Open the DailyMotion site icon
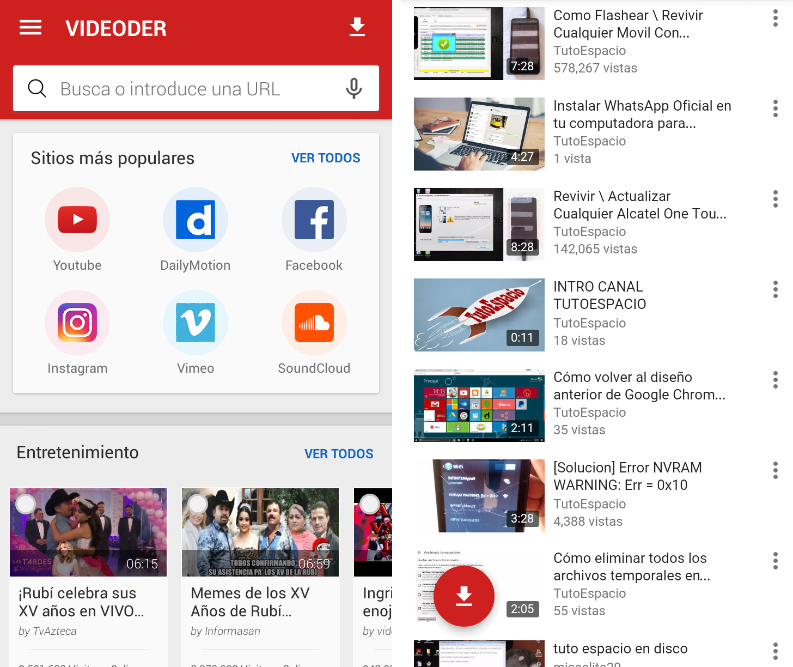 [x=196, y=220]
